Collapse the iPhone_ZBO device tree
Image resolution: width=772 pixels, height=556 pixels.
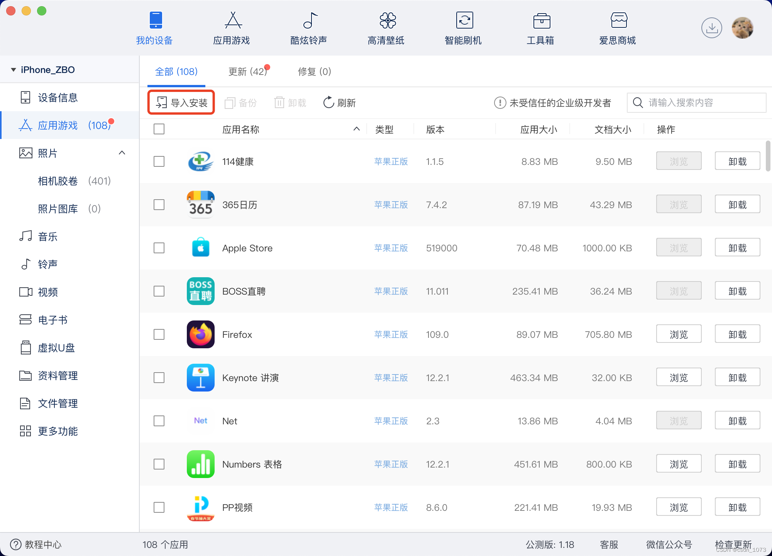[14, 70]
